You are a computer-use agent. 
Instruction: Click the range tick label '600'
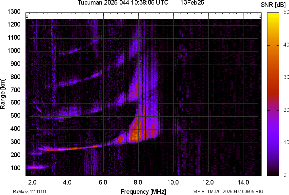pos(15,102)
